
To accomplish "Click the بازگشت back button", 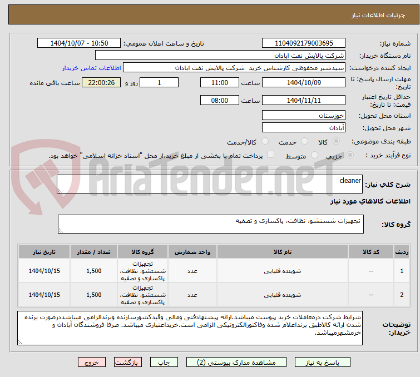I will click(x=128, y=363).
